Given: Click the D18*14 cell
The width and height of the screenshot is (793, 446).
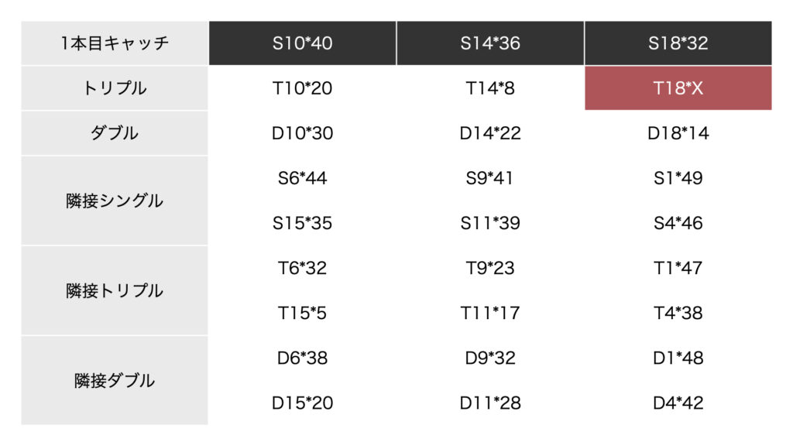Looking at the screenshot, I should [678, 133].
